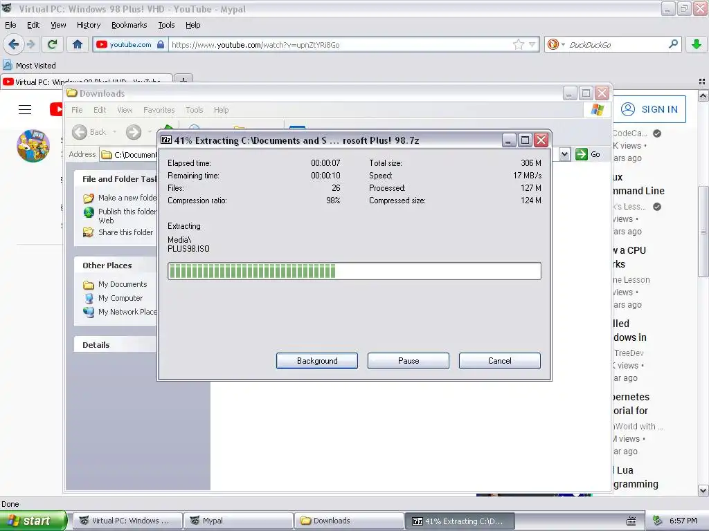The height and width of the screenshot is (531, 709).
Task: Open the Mypal home page icon
Action: click(x=78, y=44)
